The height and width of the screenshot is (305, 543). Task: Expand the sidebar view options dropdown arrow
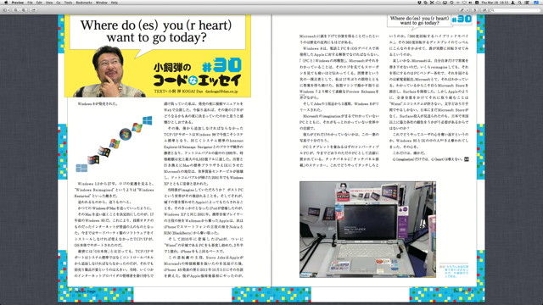pyautogui.click(x=8, y=10)
